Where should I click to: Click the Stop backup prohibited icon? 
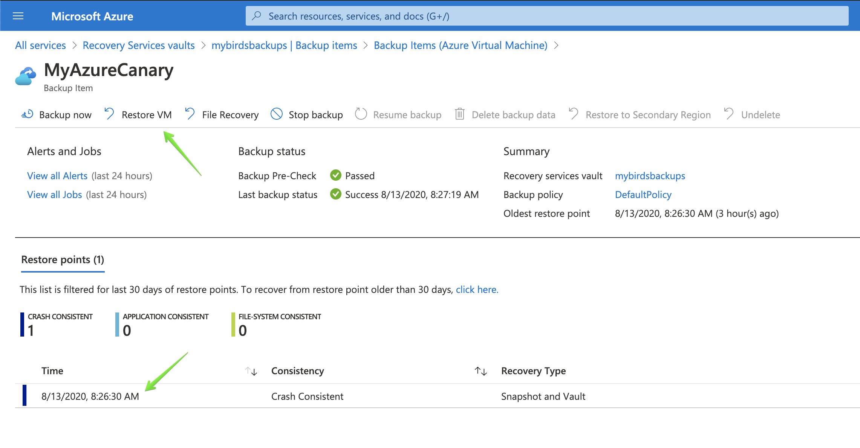pyautogui.click(x=277, y=114)
